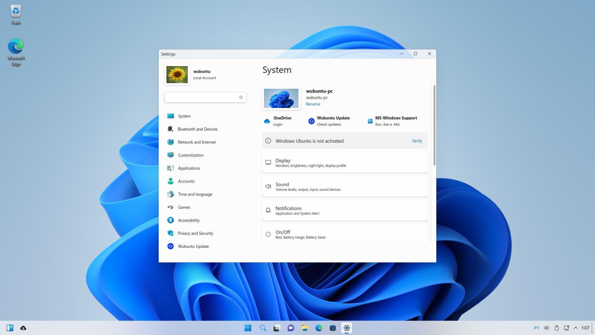Open the Sound settings panel

tap(345, 186)
